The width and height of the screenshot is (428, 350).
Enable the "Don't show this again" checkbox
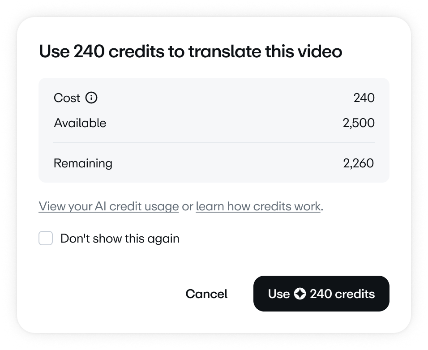pos(46,239)
